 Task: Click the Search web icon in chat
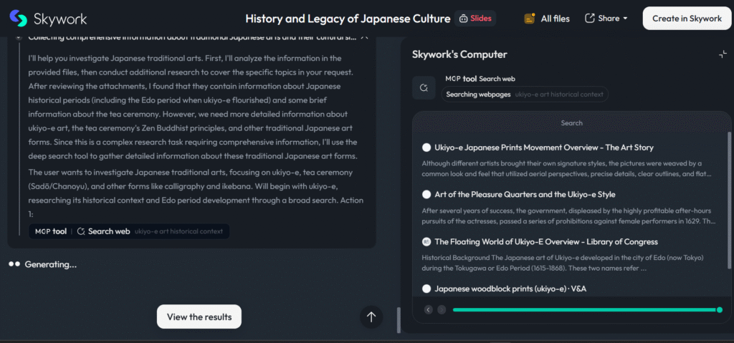click(x=82, y=231)
